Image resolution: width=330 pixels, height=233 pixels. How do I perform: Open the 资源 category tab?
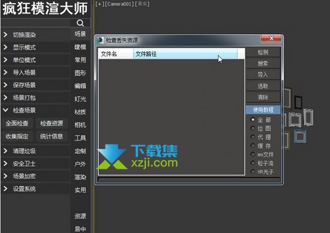coord(80,216)
